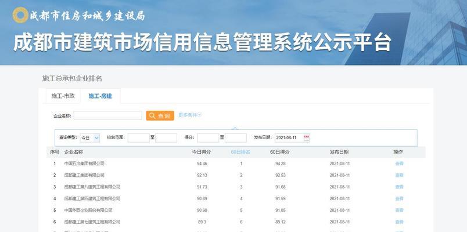The height and width of the screenshot is (232, 467).
Task: Select company name 中国五冶集团有限公司
Action: click(84, 164)
